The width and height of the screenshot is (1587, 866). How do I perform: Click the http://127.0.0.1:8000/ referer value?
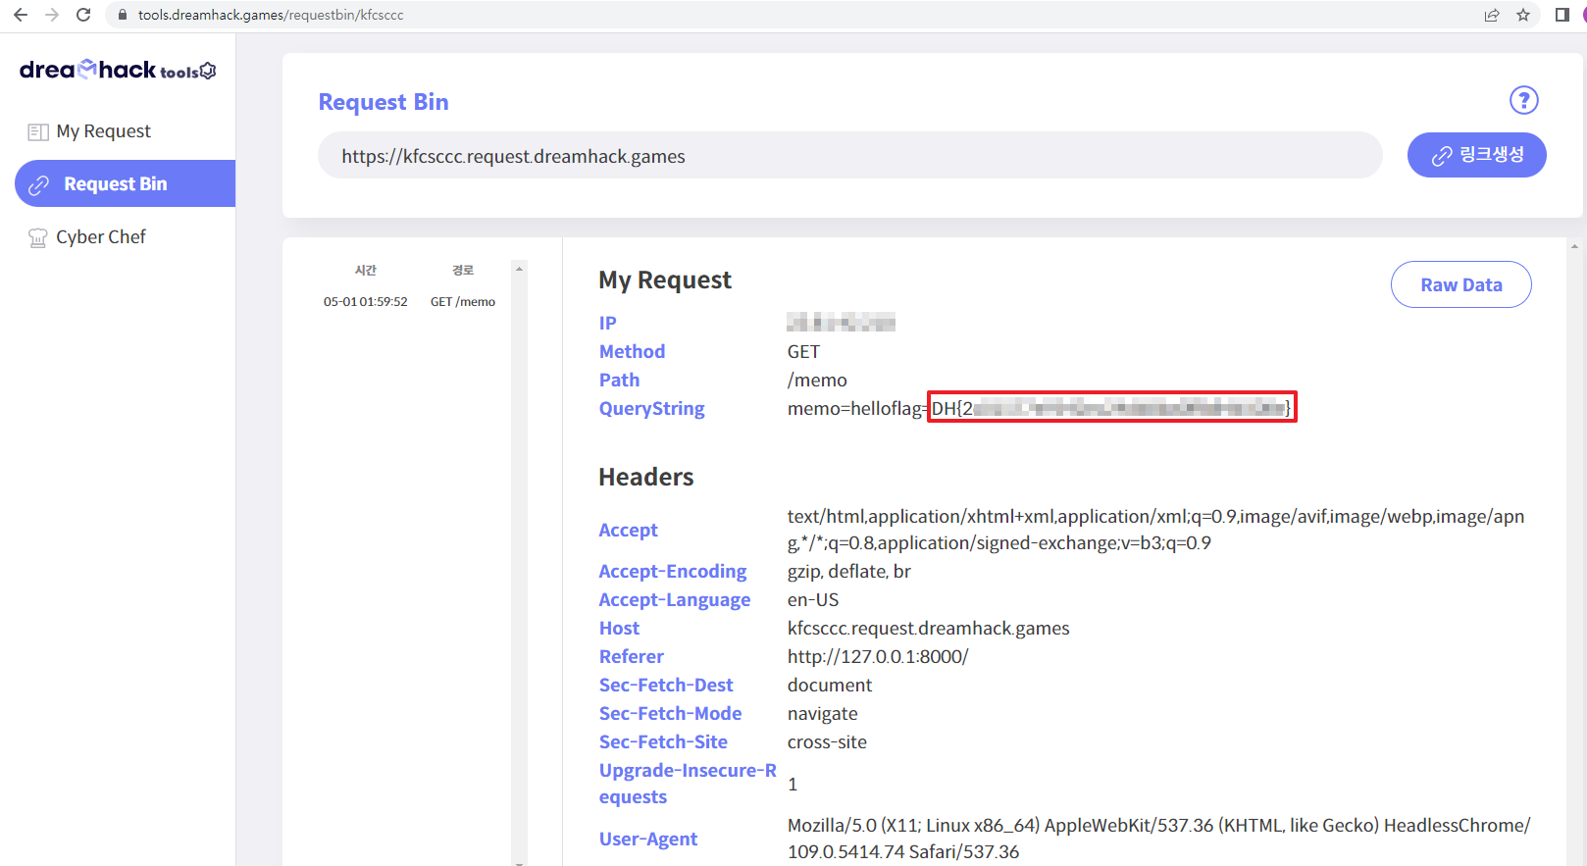(x=878, y=656)
